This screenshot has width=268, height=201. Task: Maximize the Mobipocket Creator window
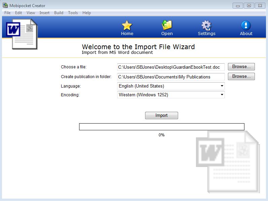tap(249, 6)
